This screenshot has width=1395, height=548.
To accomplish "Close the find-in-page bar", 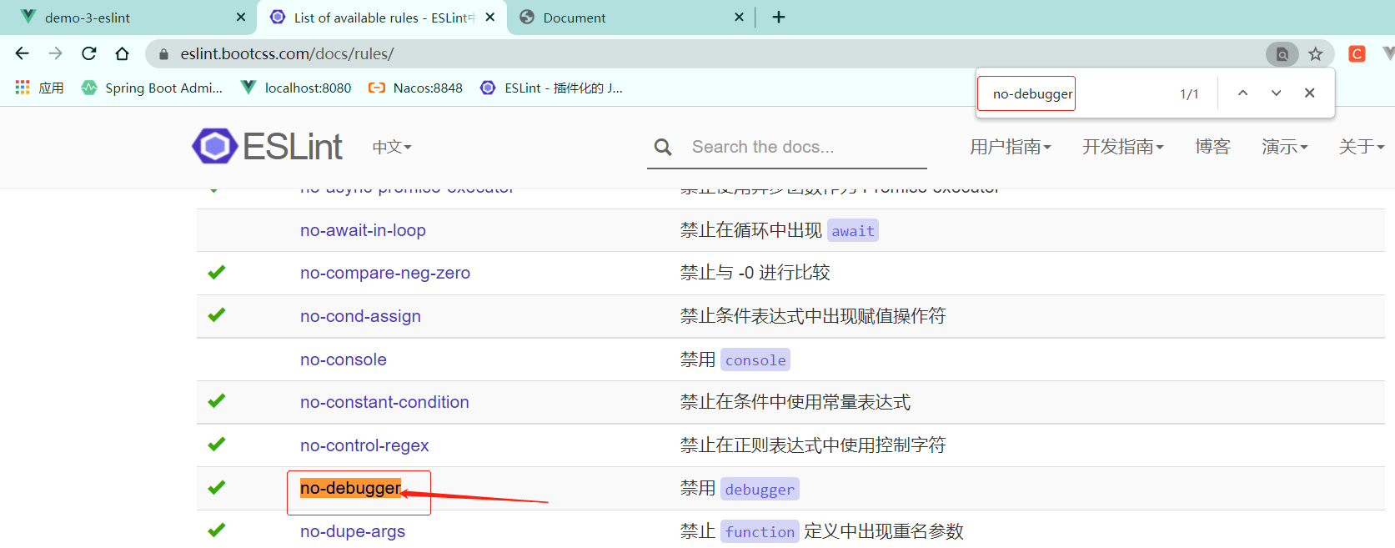I will point(1310,93).
